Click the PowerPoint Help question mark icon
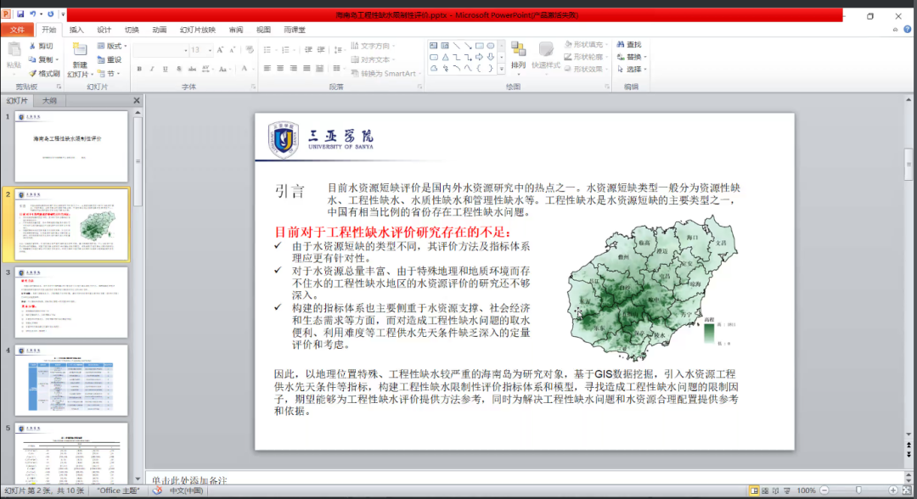The image size is (917, 499). 909,30
